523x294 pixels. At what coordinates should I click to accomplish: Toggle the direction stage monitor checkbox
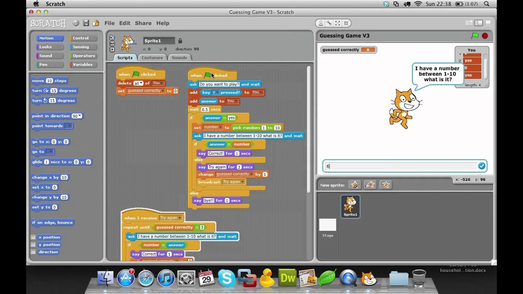click(33, 252)
